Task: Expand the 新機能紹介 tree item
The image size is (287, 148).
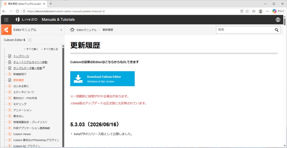Action: (10, 74)
